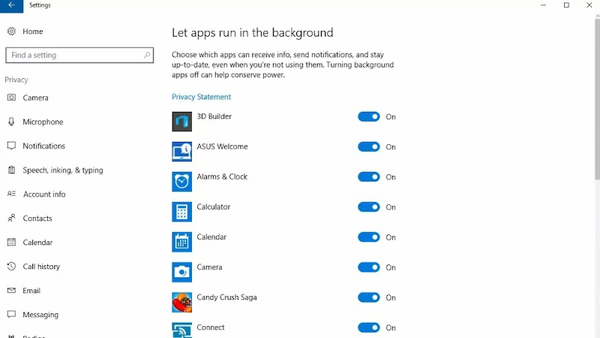Turn off background access for 3D Builder

(x=369, y=117)
